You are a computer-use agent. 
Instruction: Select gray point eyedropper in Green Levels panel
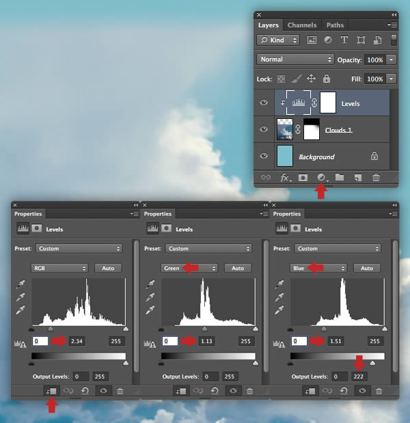[150, 297]
